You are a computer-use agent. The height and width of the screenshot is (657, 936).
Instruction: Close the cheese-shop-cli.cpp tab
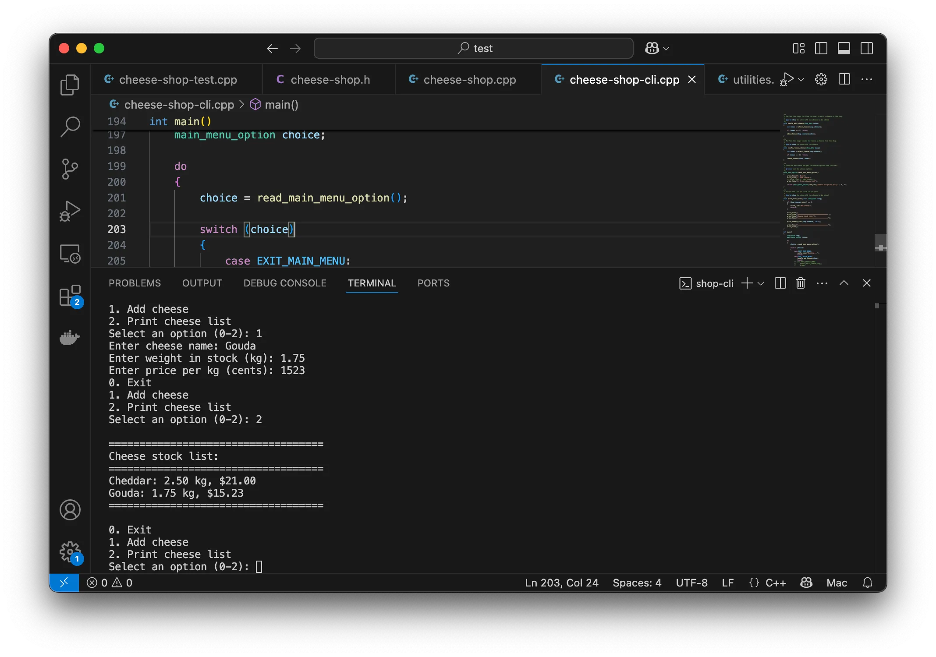point(692,79)
